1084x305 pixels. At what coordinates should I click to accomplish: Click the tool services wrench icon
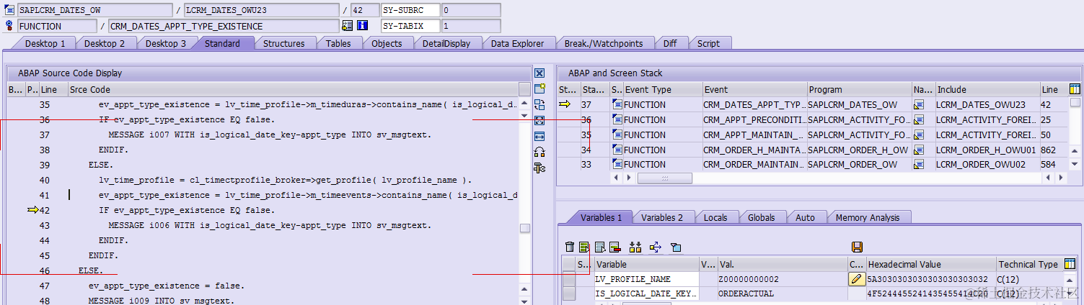click(539, 168)
